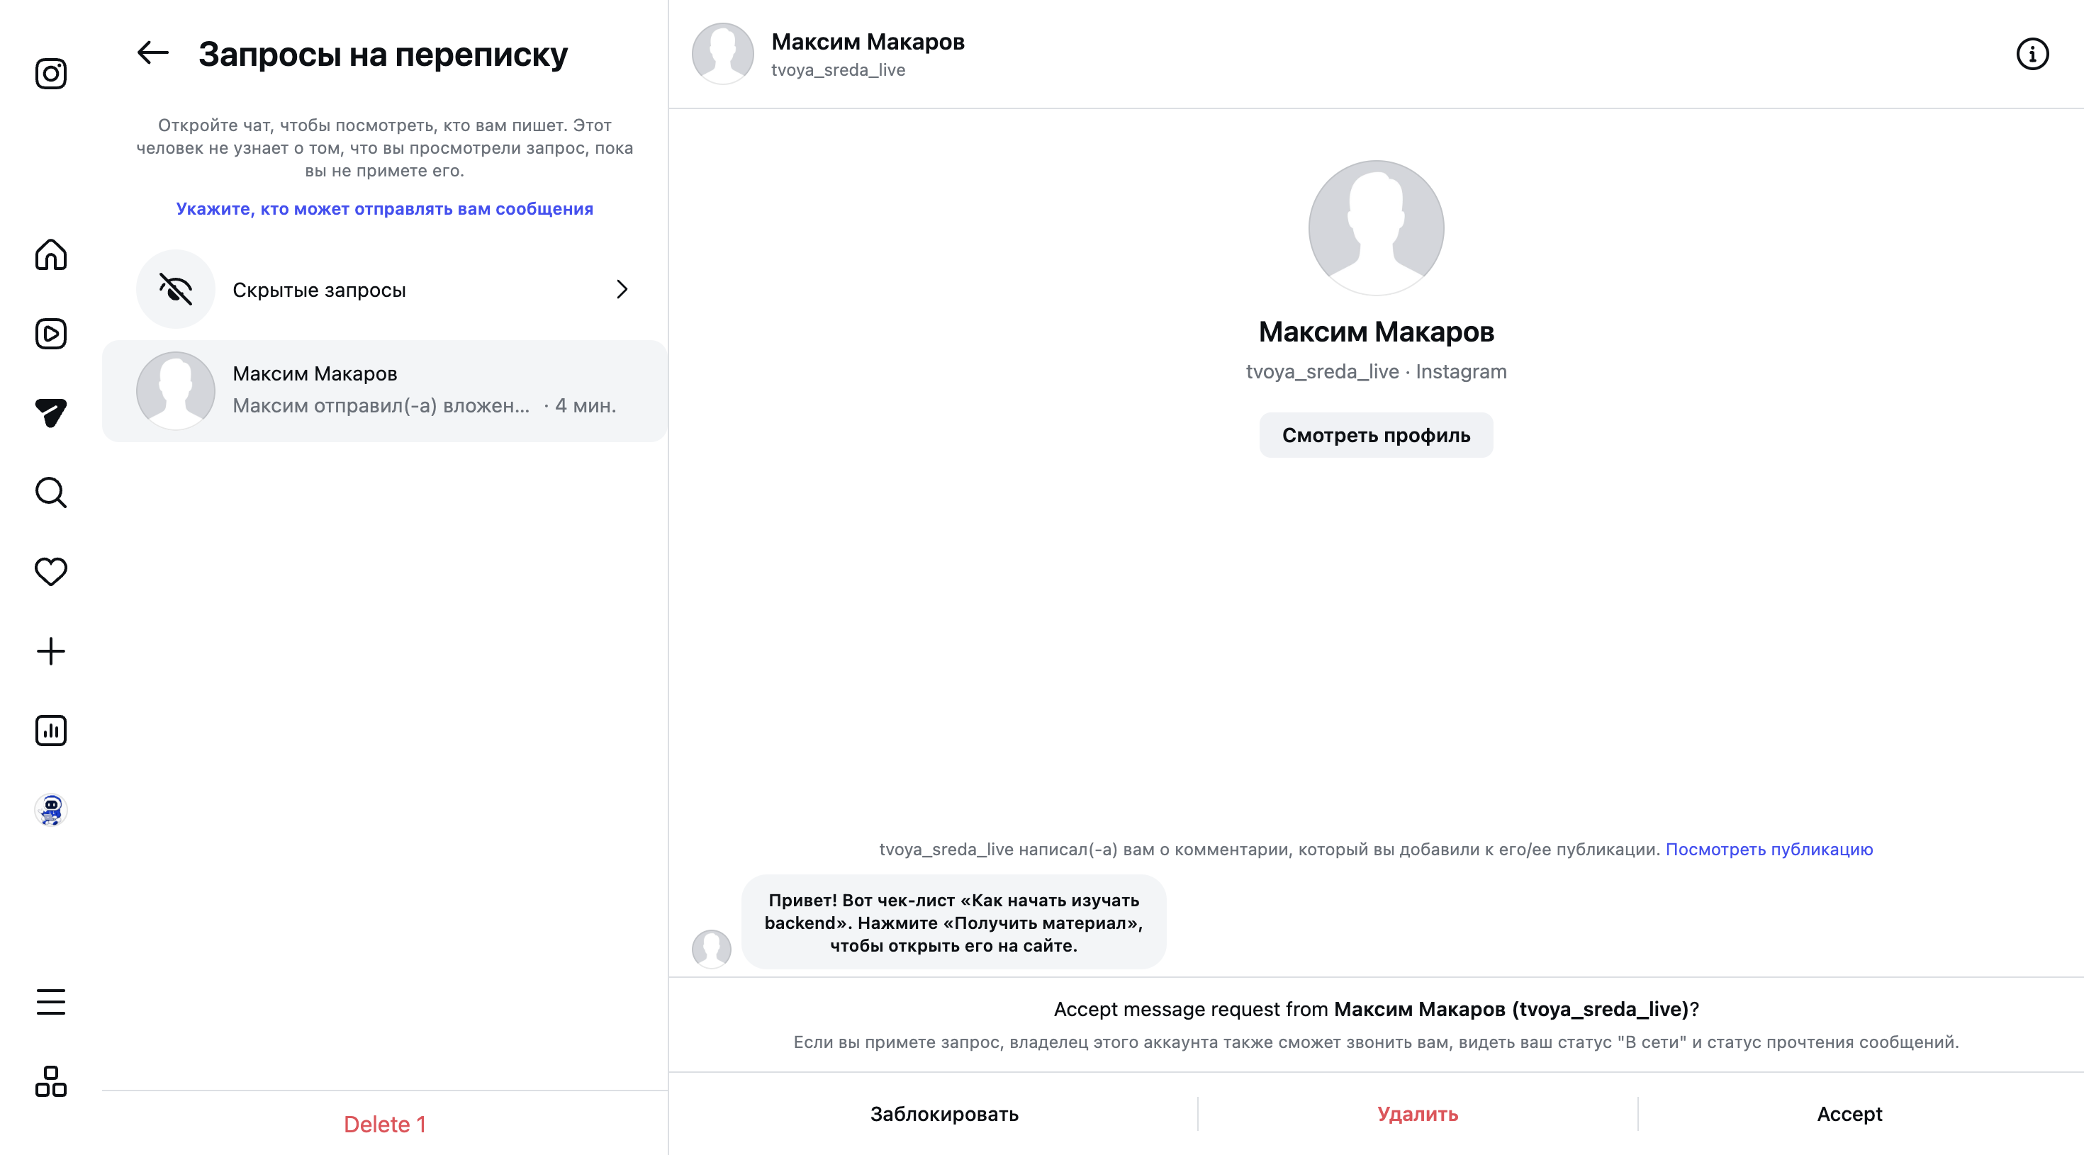The height and width of the screenshot is (1155, 2084).
Task: Open the Search magnifier icon
Action: tap(51, 492)
